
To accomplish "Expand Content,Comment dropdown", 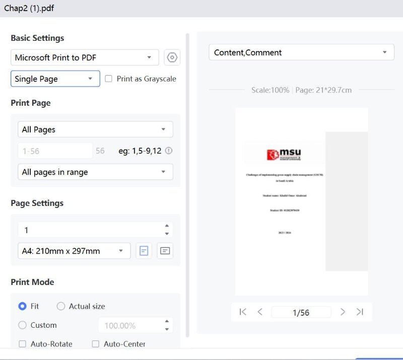I will tap(301, 52).
